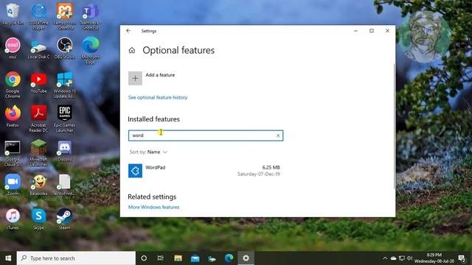The image size is (472, 265).
Task: Select the Skype desktop icon
Action: pyautogui.click(x=38, y=219)
